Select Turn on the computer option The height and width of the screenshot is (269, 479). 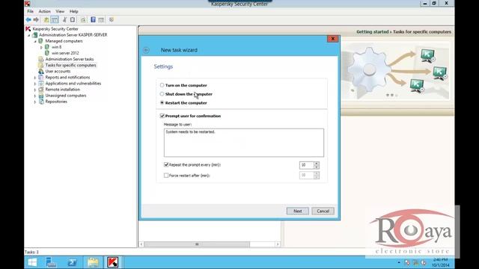[x=162, y=85]
